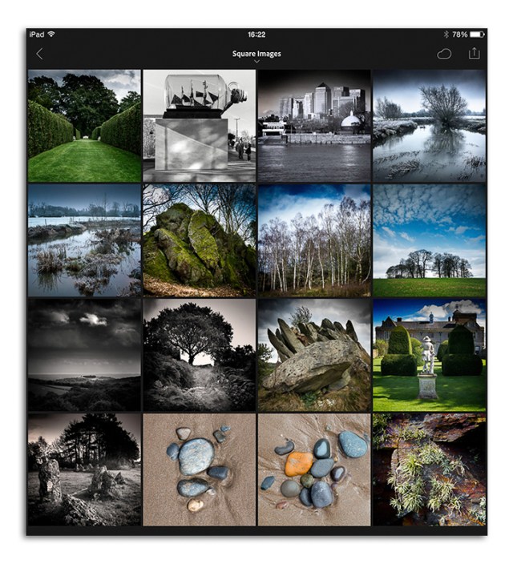Open the monochrome tree and path photo
The image size is (513, 564).
click(200, 355)
